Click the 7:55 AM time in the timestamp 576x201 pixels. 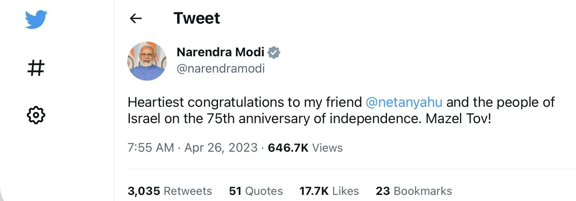[151, 148]
